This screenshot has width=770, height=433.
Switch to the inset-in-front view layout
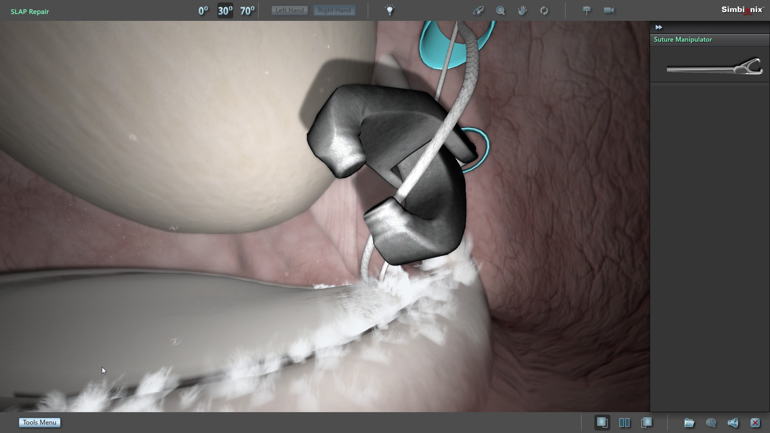click(646, 423)
